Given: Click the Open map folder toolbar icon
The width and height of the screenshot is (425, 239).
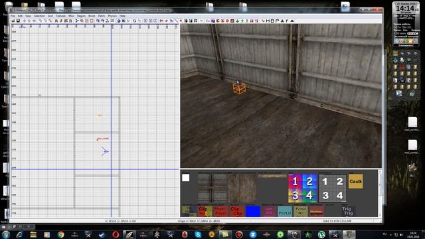Looking at the screenshot, I should 13,21.
